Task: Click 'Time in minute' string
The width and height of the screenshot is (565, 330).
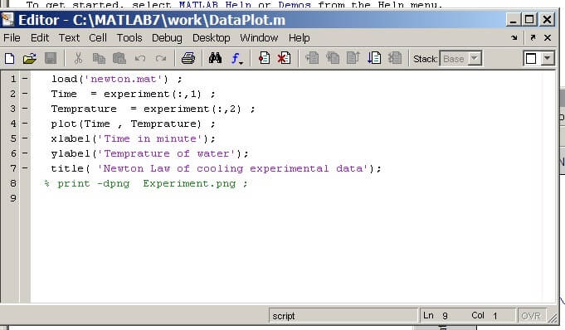Action: pos(150,138)
